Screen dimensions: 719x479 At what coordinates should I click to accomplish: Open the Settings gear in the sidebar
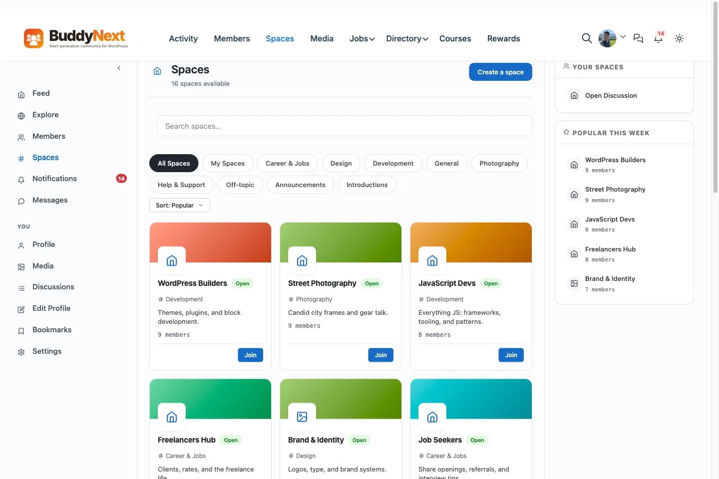click(x=21, y=352)
